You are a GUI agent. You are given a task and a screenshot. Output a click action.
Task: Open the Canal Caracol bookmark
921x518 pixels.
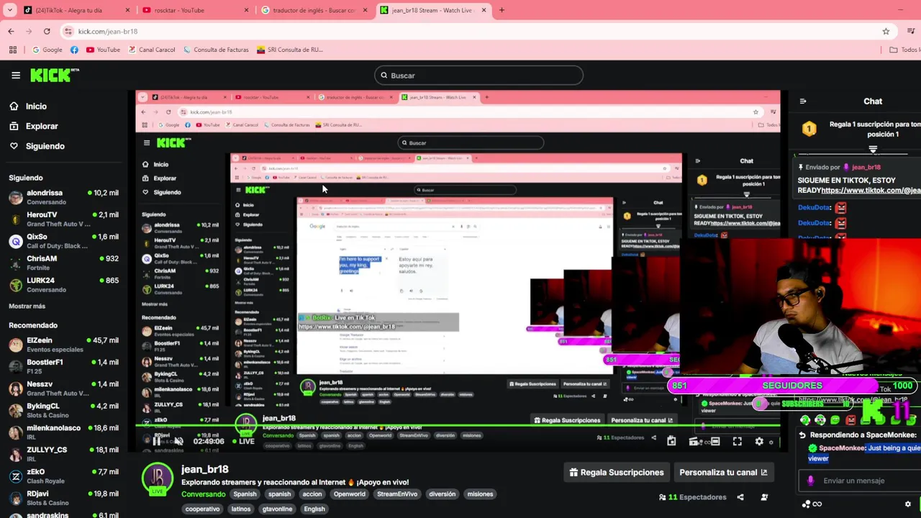152,50
